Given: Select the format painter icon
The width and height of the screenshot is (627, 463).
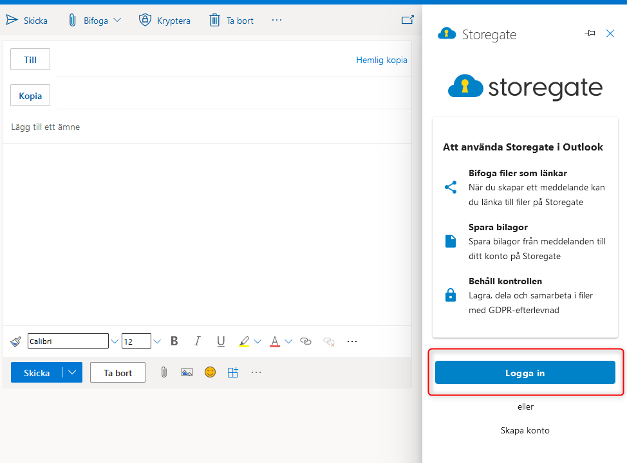Looking at the screenshot, I should (x=15, y=341).
